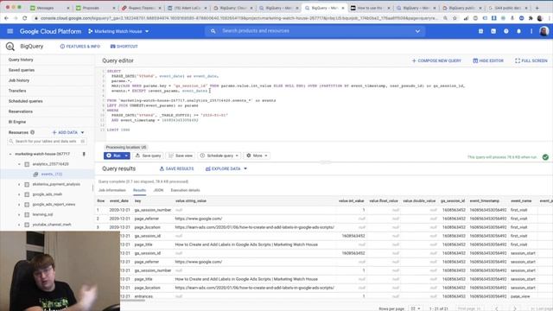
Task: Switch to the Execution details tab
Action: coord(185,190)
